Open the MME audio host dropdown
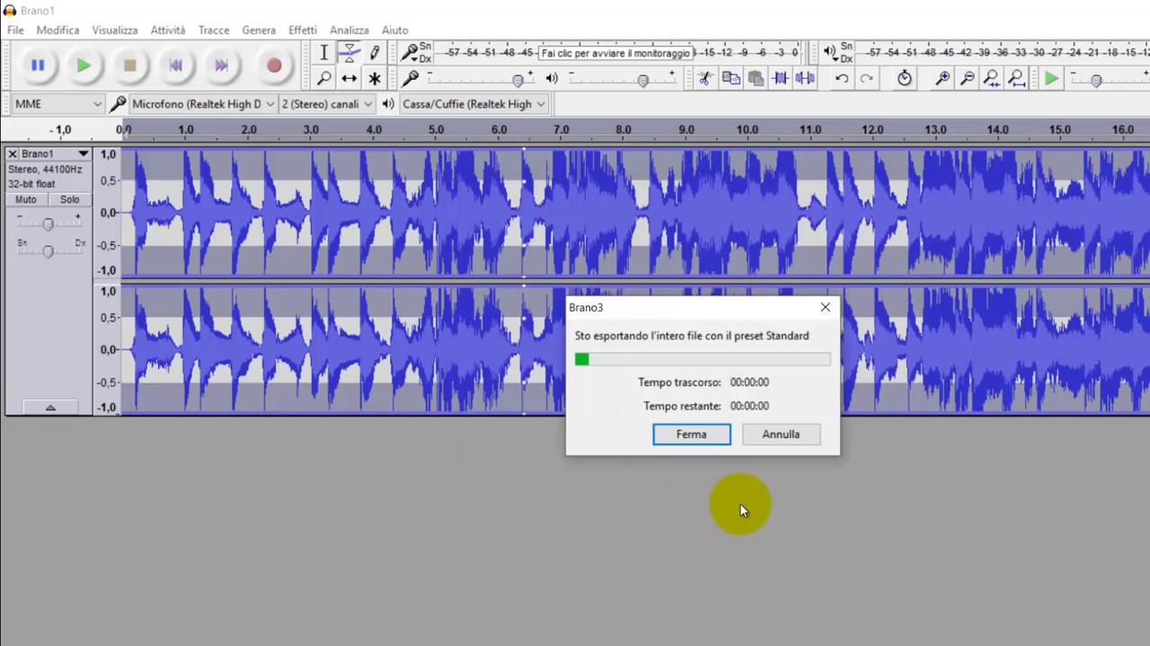The height and width of the screenshot is (646, 1150). tap(57, 104)
